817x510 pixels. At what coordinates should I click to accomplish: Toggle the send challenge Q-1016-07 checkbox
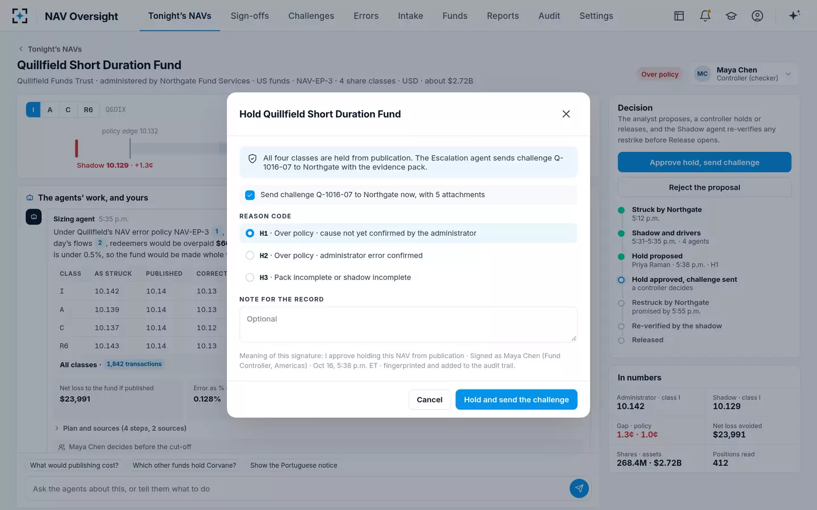point(250,195)
